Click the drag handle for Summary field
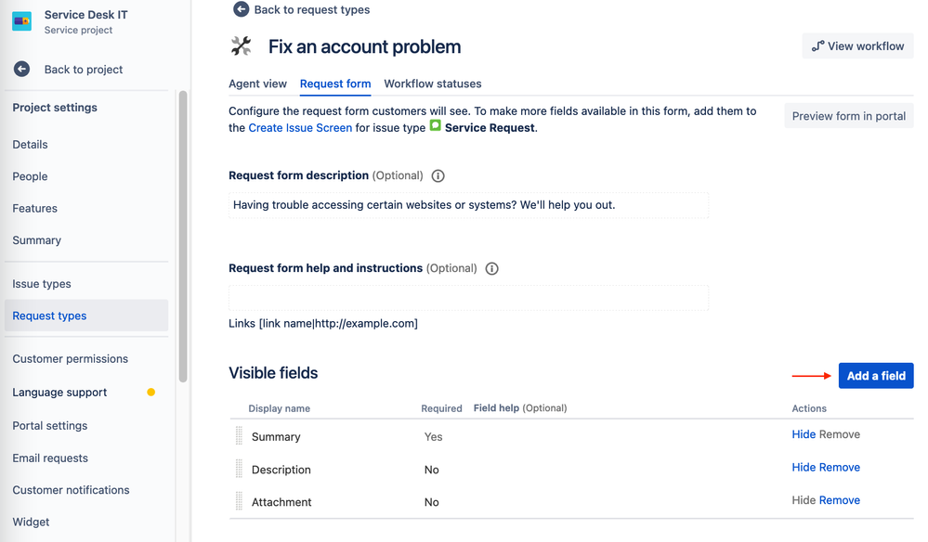 coord(239,436)
